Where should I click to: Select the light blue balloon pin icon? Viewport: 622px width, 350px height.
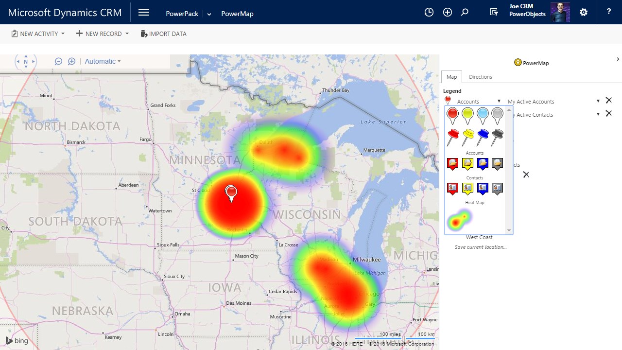pyautogui.click(x=483, y=116)
